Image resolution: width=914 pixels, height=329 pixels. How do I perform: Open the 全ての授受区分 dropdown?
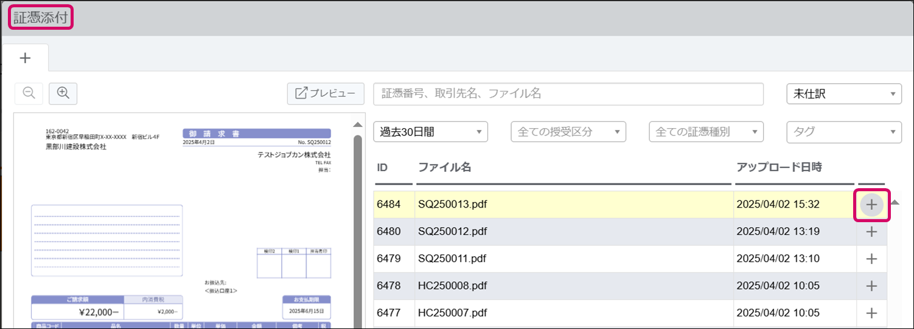click(568, 132)
